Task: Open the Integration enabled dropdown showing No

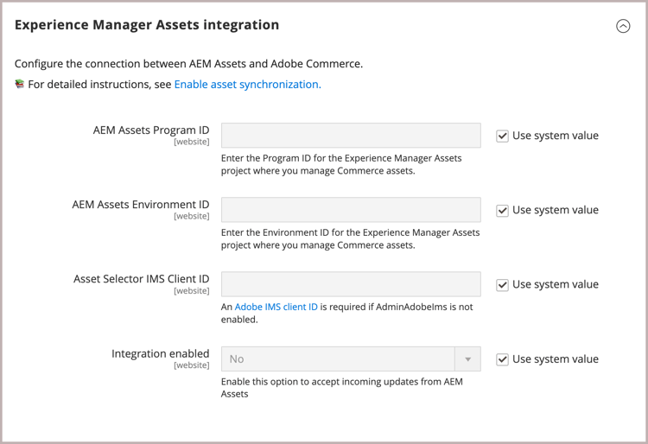Action: 338,359
